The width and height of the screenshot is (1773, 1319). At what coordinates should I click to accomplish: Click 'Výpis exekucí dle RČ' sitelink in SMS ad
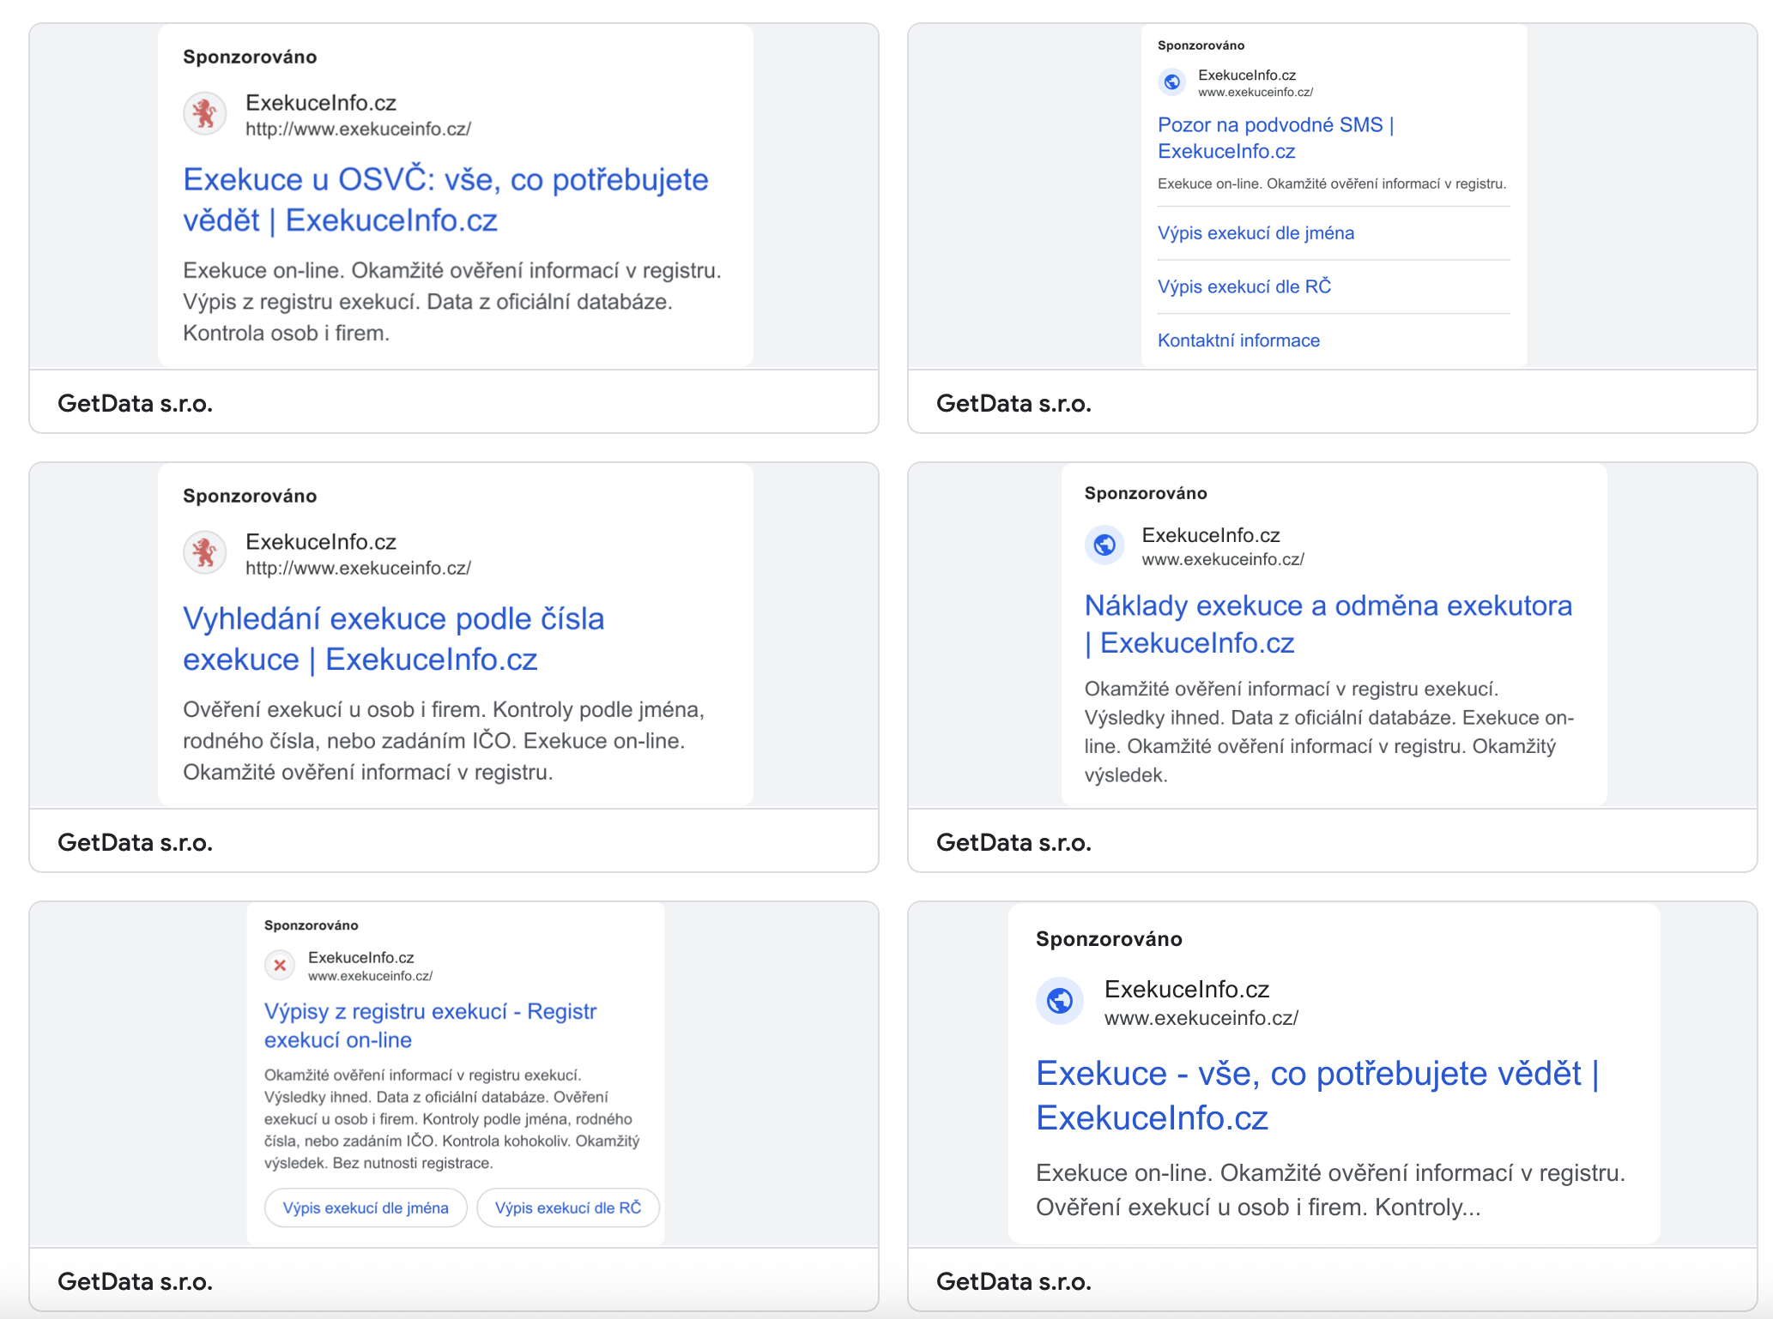point(1244,286)
